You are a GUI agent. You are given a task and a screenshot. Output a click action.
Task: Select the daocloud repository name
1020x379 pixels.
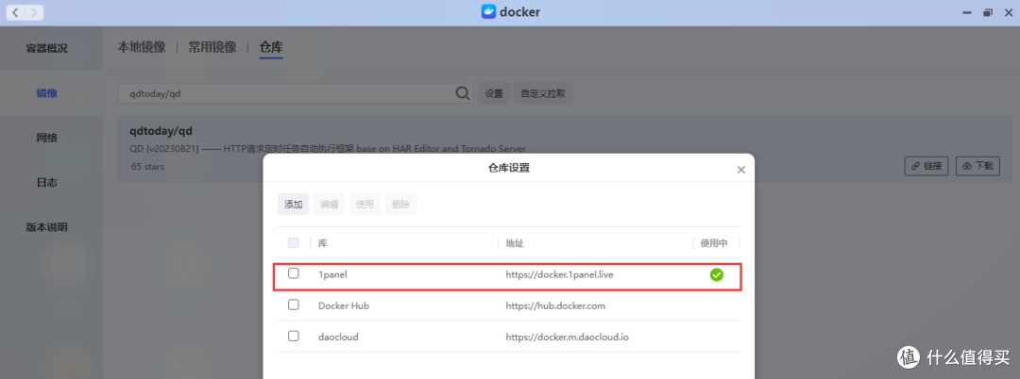[338, 337]
